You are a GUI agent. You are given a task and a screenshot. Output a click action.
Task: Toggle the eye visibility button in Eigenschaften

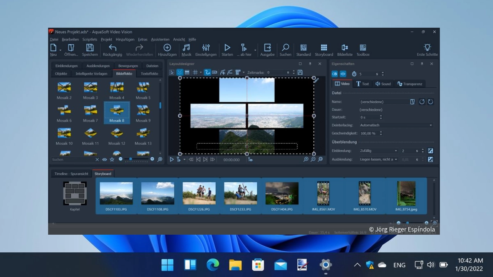click(x=343, y=74)
